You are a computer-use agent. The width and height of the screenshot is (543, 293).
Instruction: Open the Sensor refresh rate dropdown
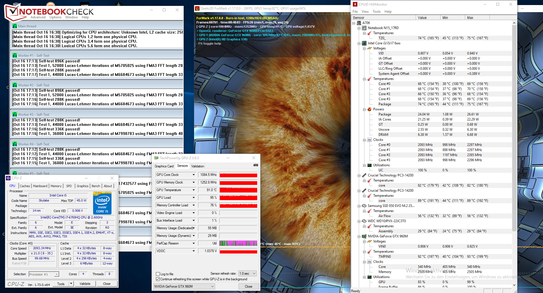[248, 274]
